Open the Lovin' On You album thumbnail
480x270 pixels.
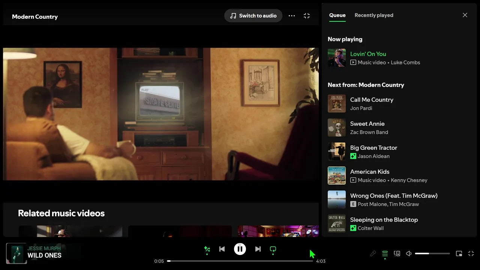pyautogui.click(x=337, y=58)
